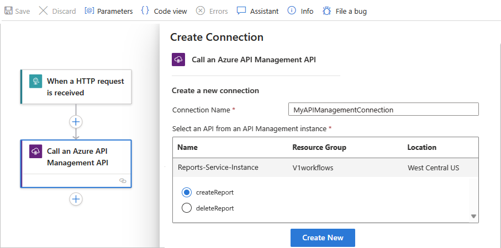Click the API Management action node icon

pos(36,152)
